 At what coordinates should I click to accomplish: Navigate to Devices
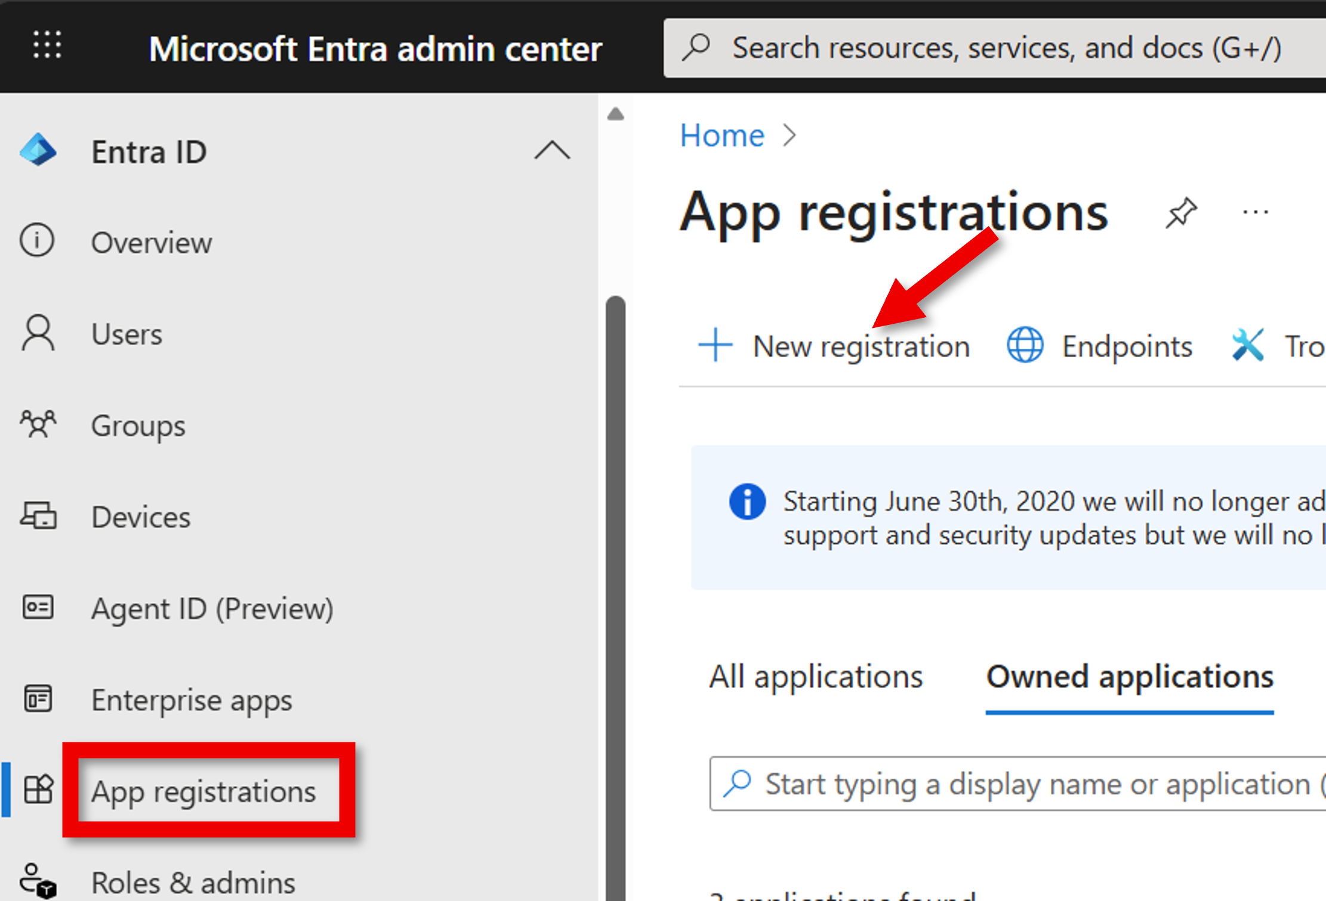point(141,517)
